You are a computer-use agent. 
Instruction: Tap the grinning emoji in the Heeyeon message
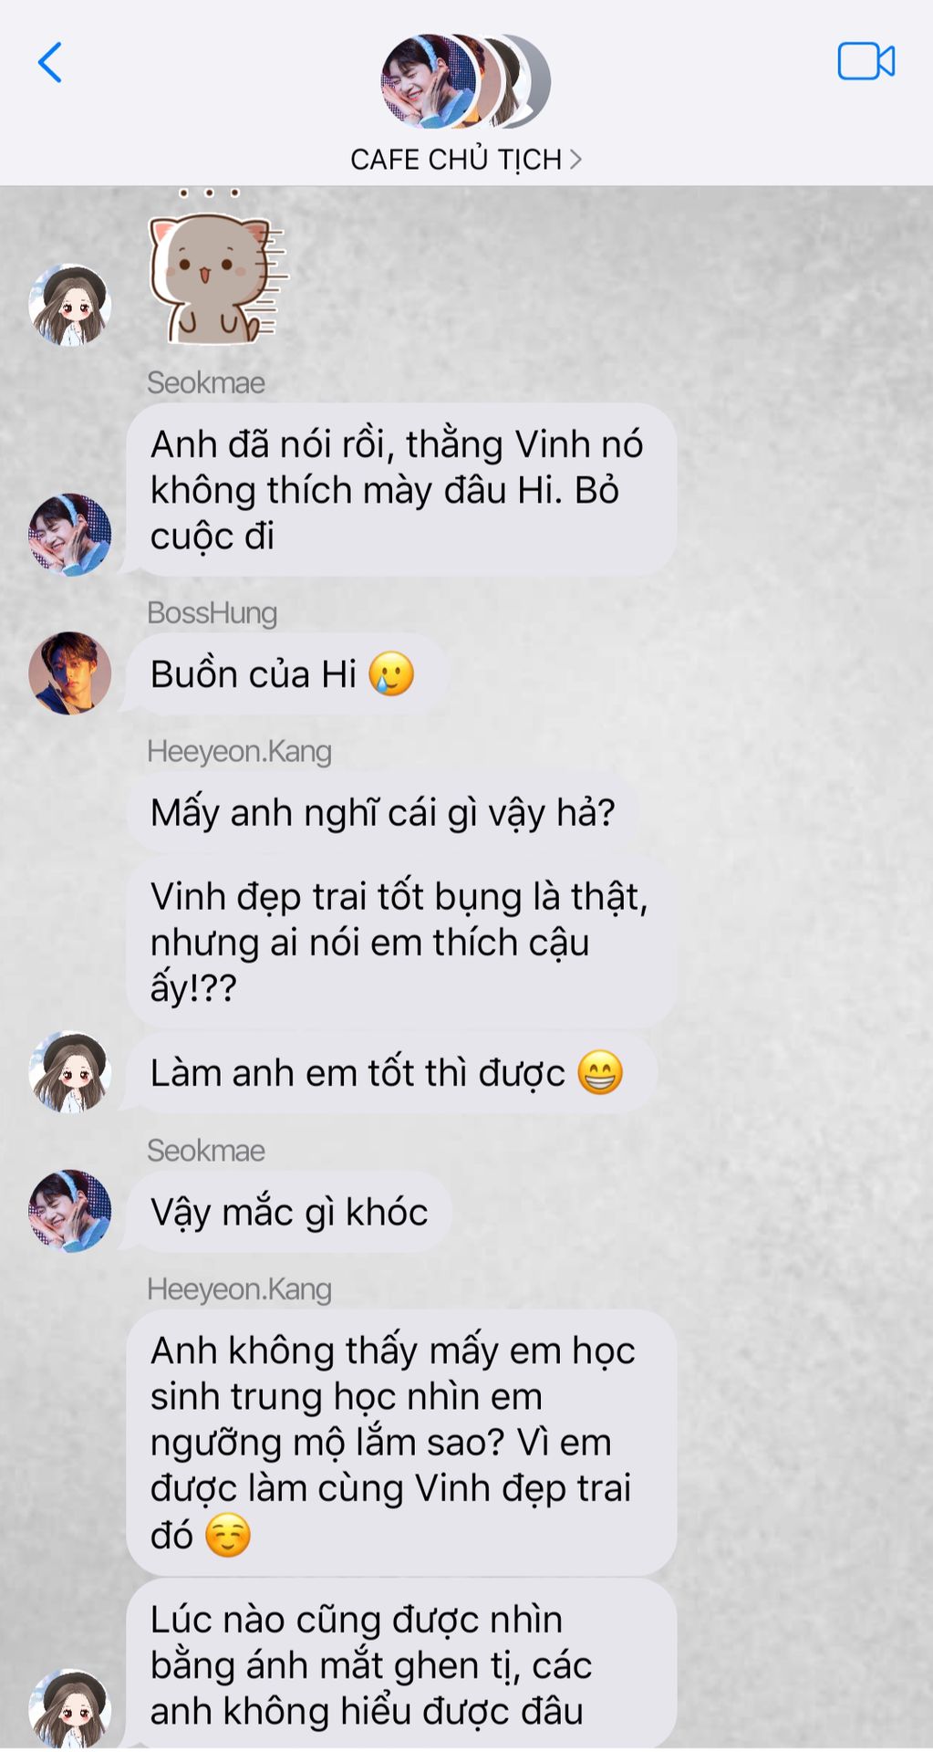point(600,1072)
